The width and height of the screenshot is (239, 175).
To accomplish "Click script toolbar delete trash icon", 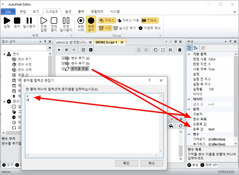I will tap(180, 50).
